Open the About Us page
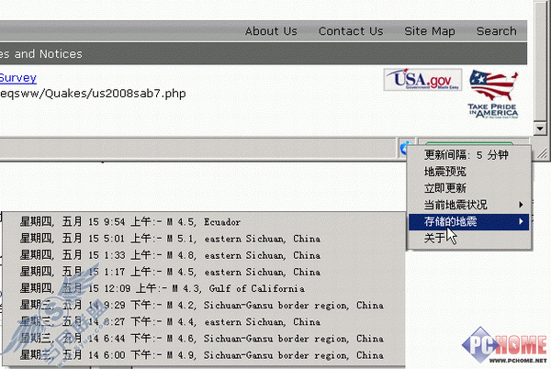Image resolution: width=551 pixels, height=369 pixels. (x=271, y=31)
